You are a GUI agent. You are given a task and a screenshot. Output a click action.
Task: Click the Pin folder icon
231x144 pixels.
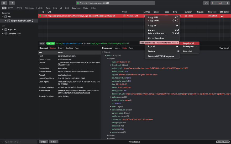tap(6, 16)
